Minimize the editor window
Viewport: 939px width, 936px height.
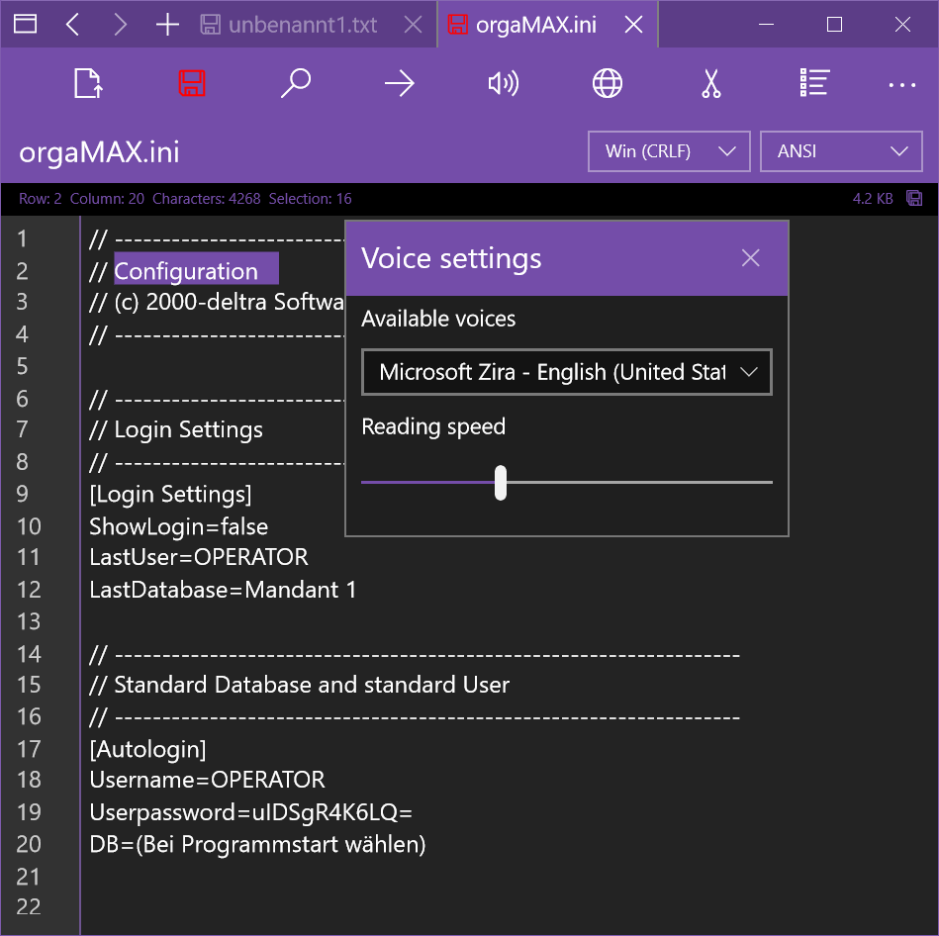click(766, 25)
